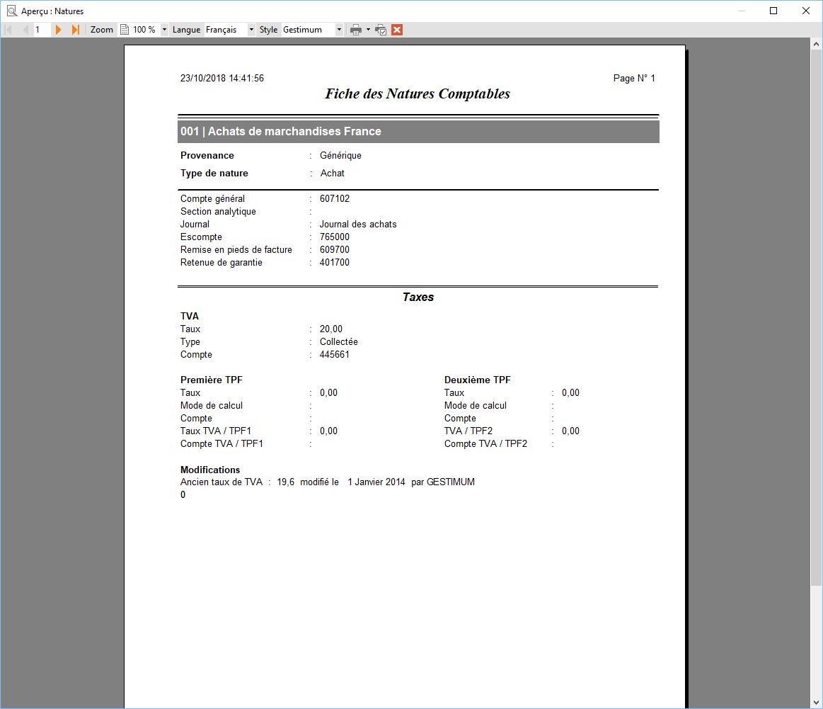Screen dimensions: 823x709
Task: Click the title 'Fiche des Natures Comptables'
Action: coord(418,94)
